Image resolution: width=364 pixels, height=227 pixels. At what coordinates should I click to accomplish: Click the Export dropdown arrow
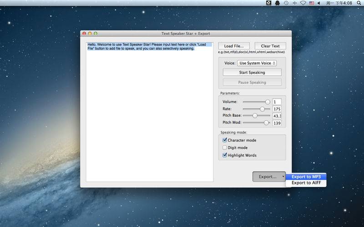[283, 177]
